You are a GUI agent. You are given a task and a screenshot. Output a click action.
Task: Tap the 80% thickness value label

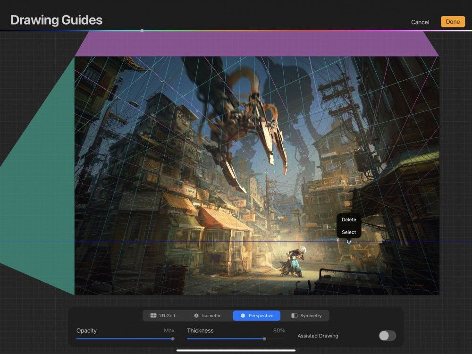(x=279, y=330)
